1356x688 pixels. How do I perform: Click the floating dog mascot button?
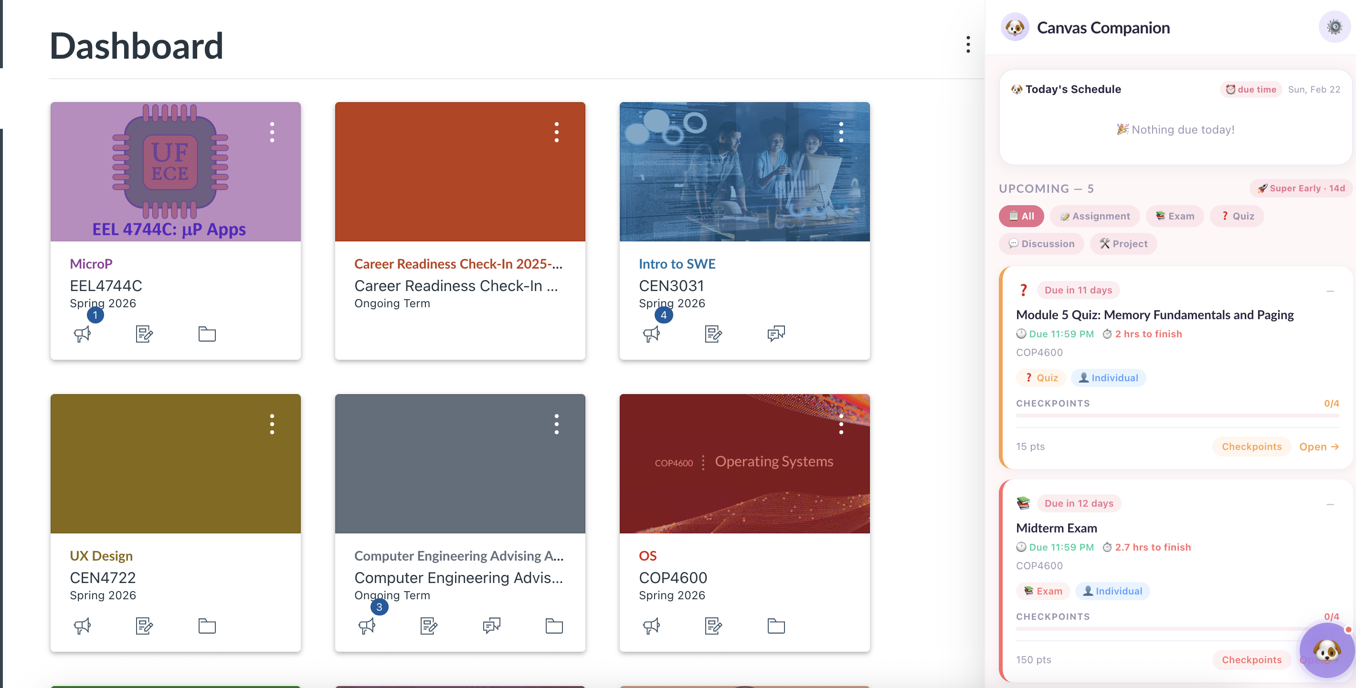tap(1326, 650)
